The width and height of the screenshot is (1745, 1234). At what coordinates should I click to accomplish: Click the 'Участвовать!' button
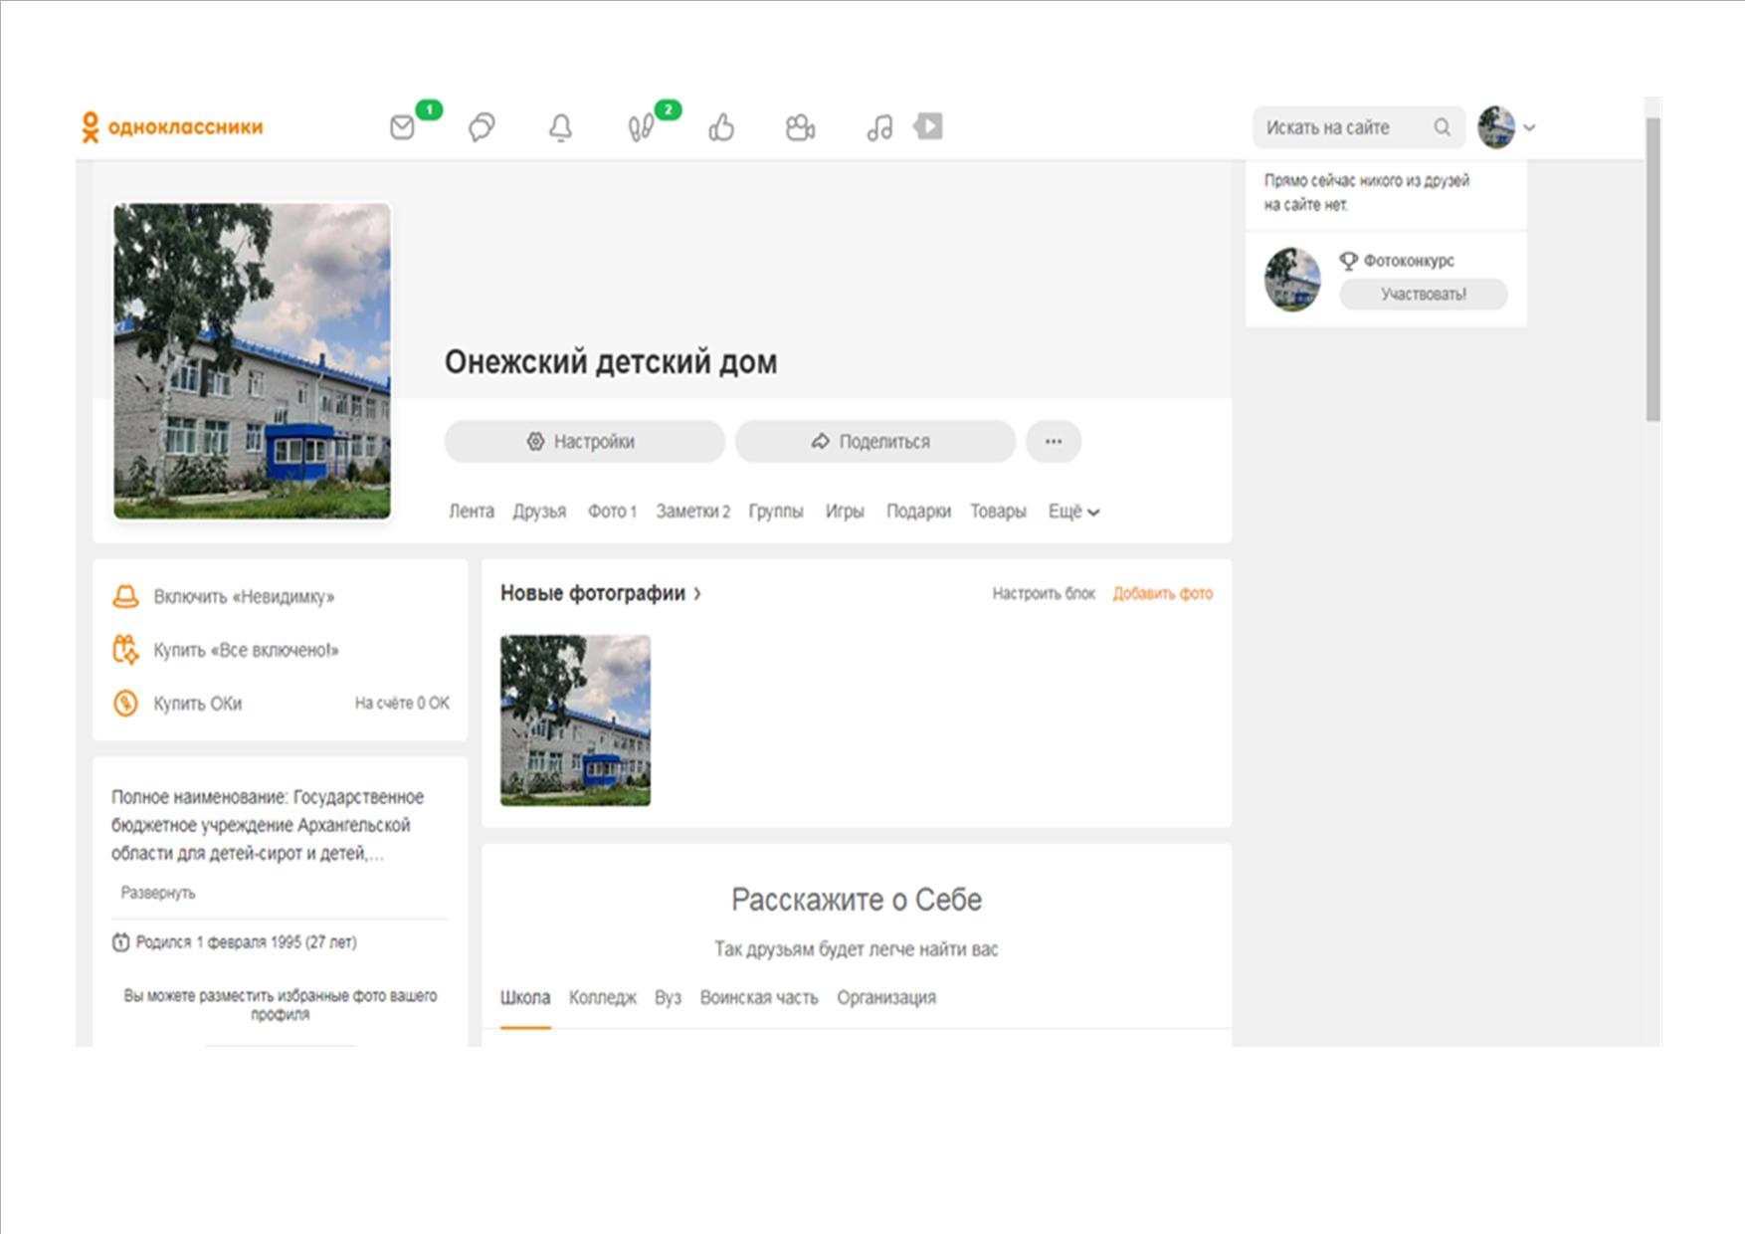tap(1424, 295)
